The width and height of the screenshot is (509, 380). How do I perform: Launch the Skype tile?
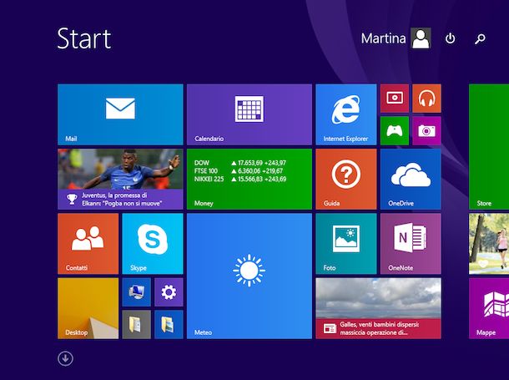point(153,244)
